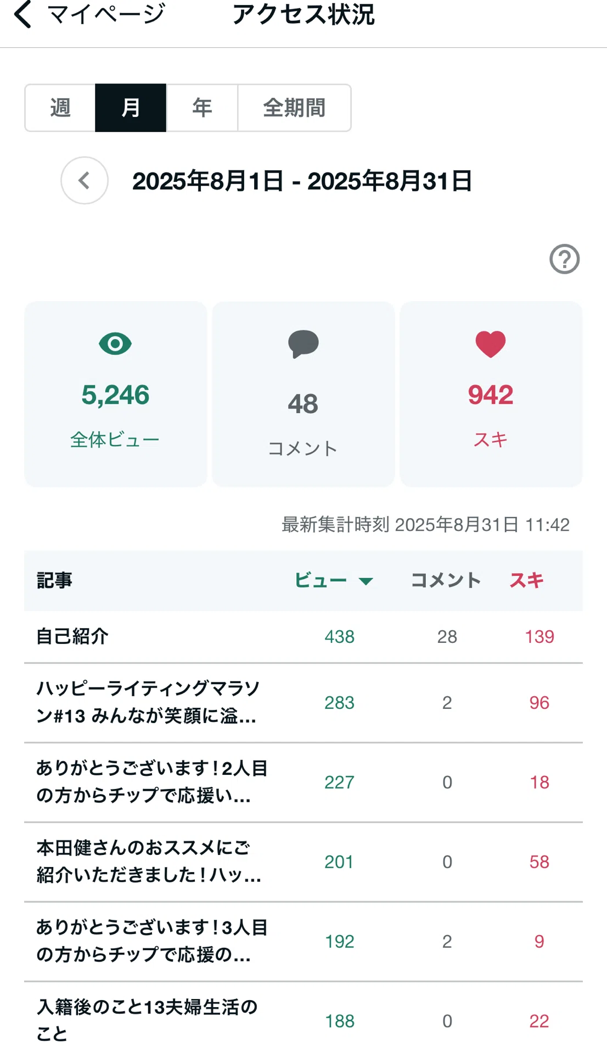The height and width of the screenshot is (1055, 607).
Task: Sort the table by コメント column
Action: tap(446, 580)
